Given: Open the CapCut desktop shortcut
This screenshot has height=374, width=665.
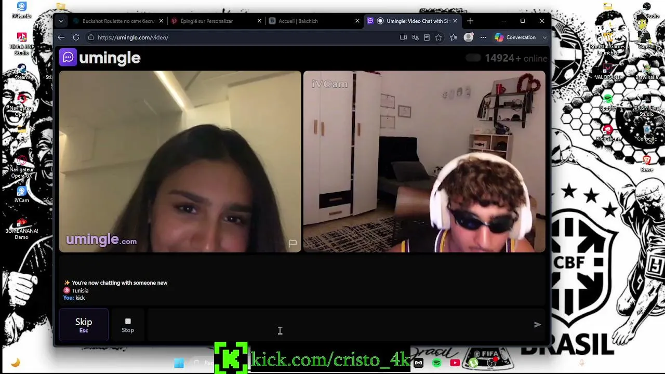Looking at the screenshot, I should click(x=647, y=41).
